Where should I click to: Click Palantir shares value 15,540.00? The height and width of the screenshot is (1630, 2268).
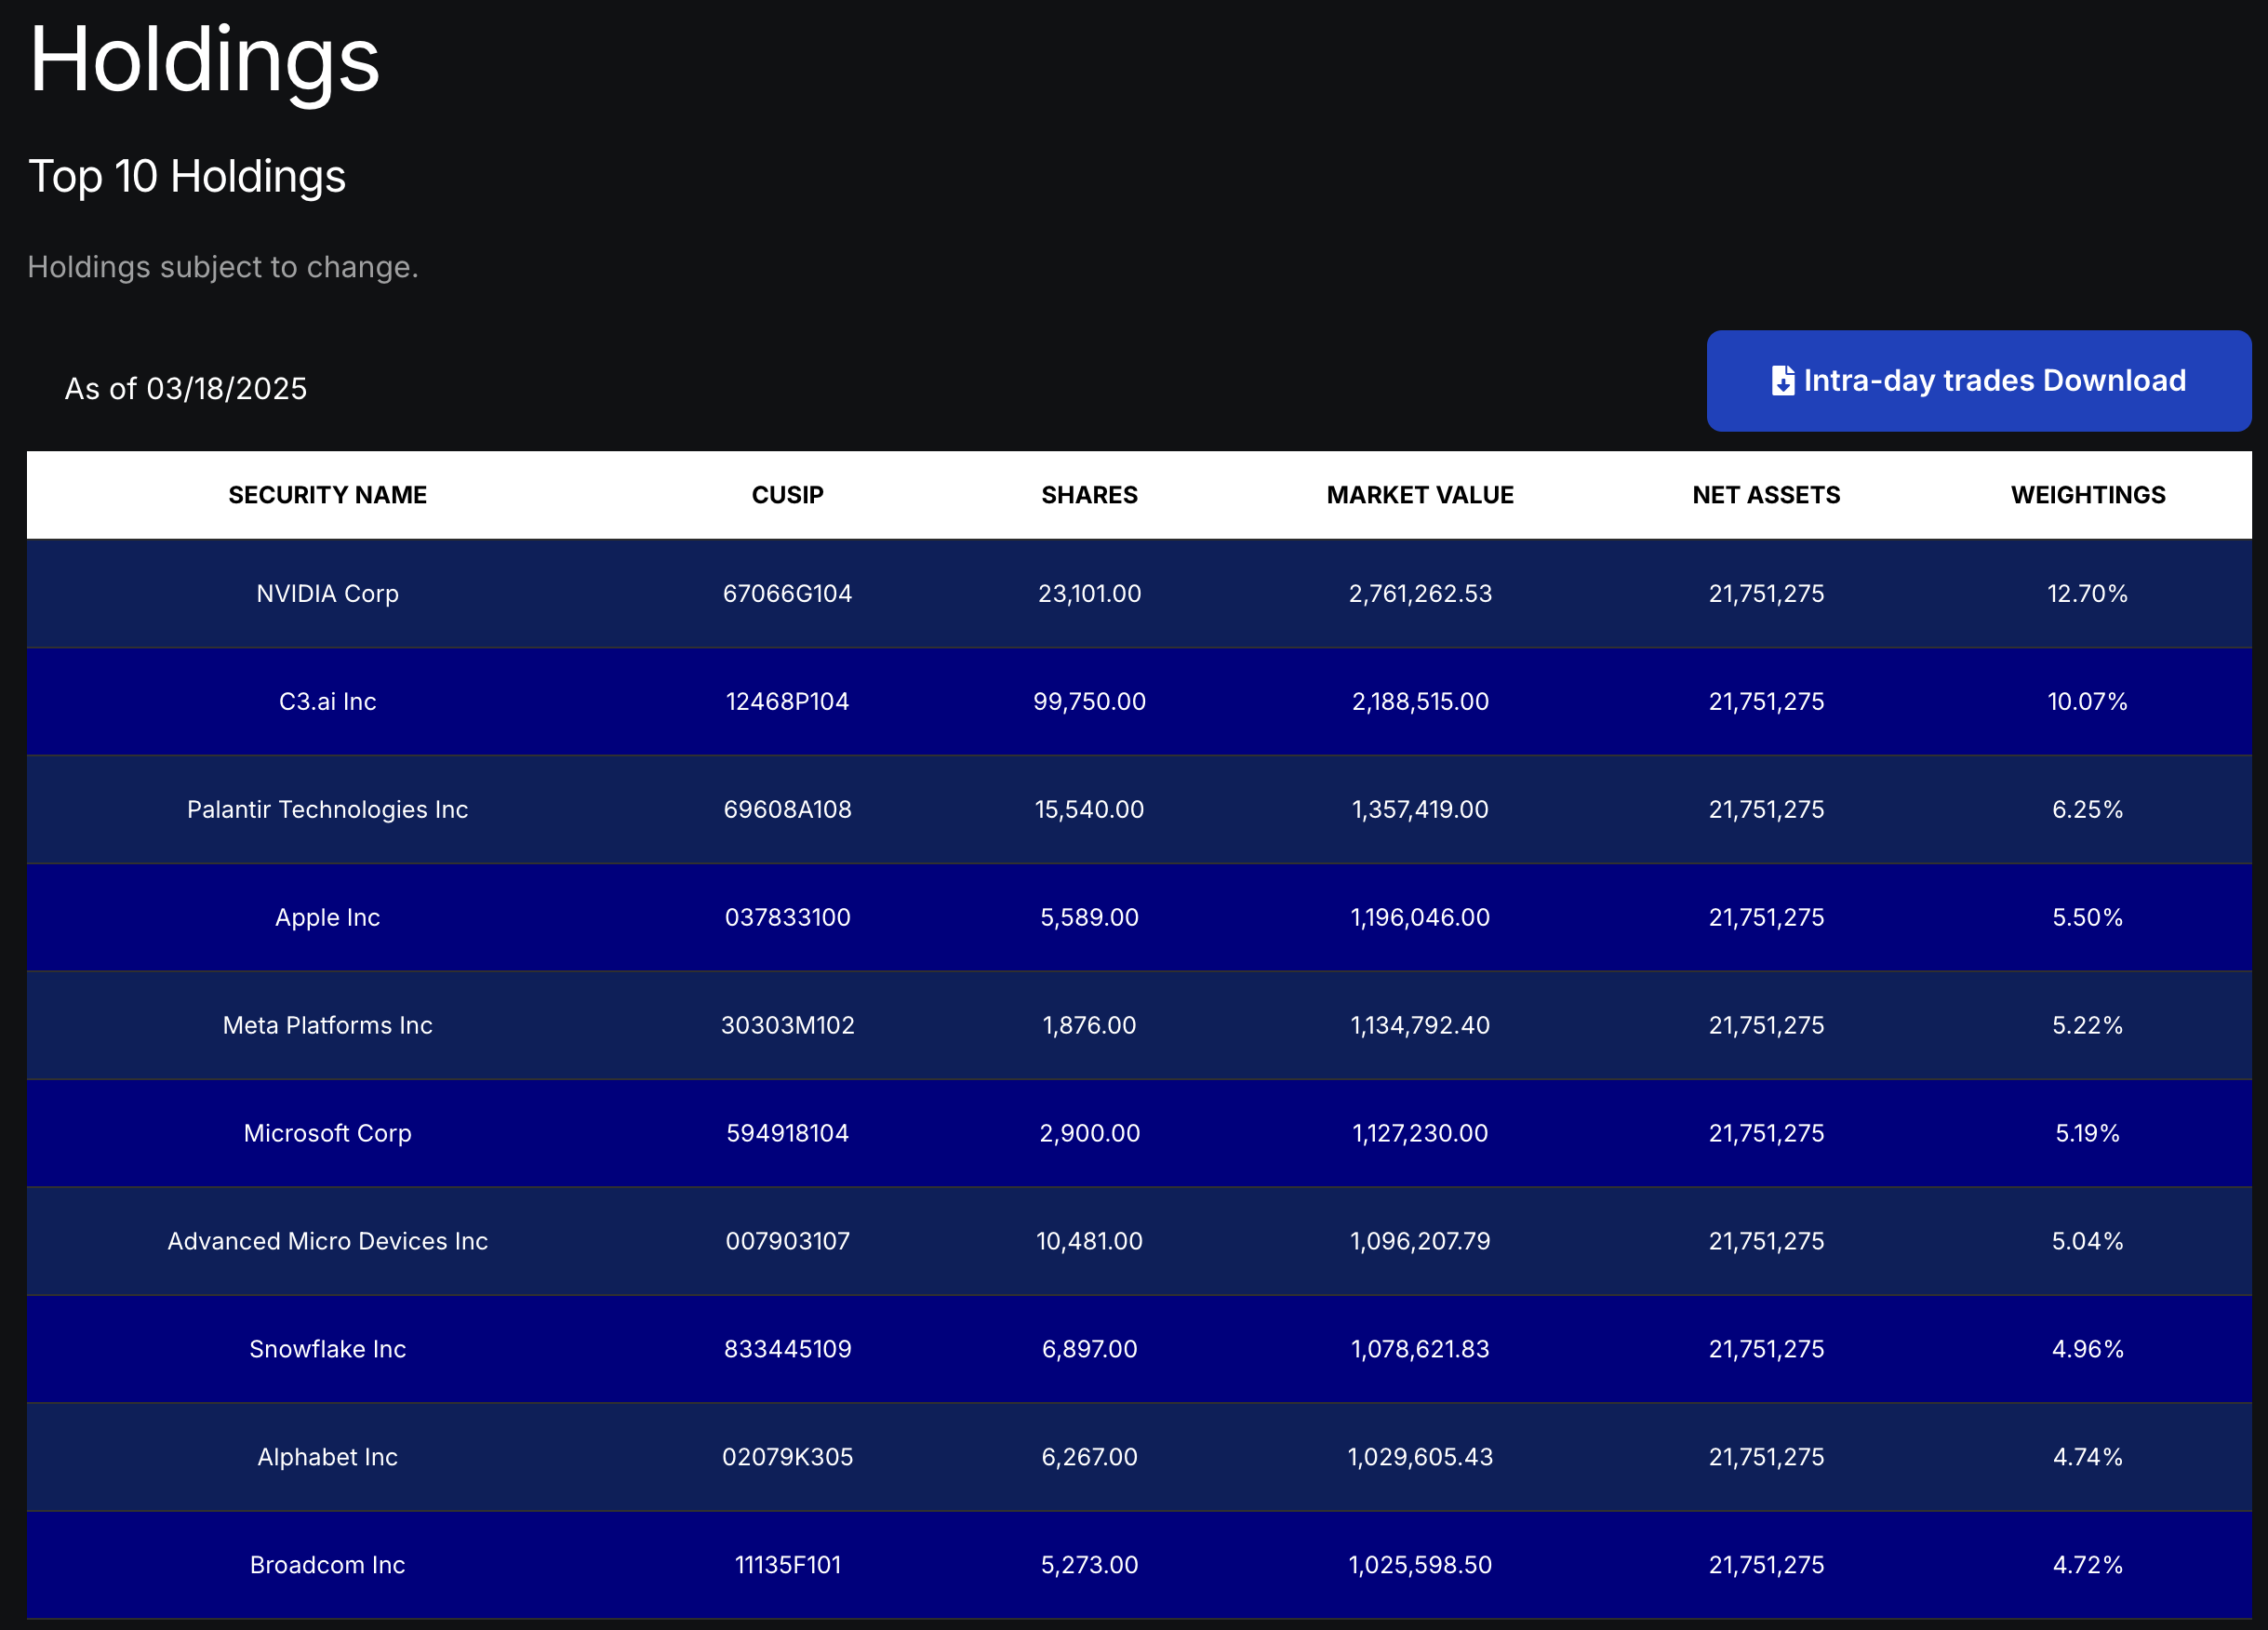(1089, 810)
